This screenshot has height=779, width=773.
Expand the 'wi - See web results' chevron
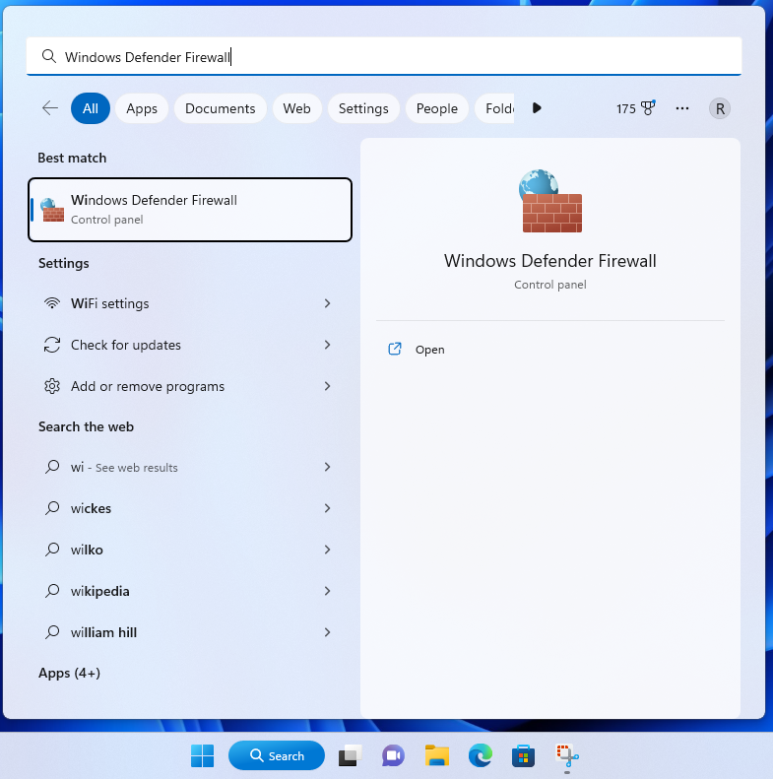[327, 467]
